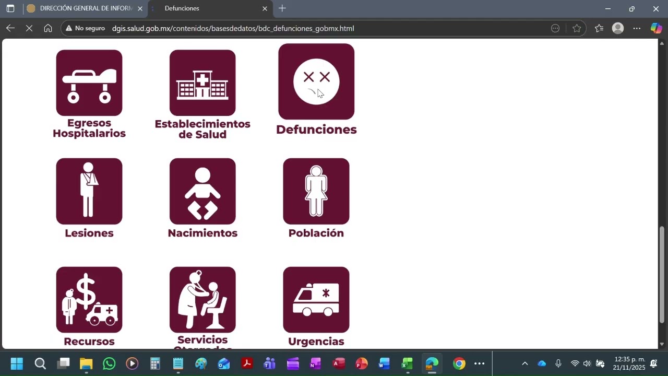Open the favorites list
The height and width of the screenshot is (376, 668).
coord(599,28)
